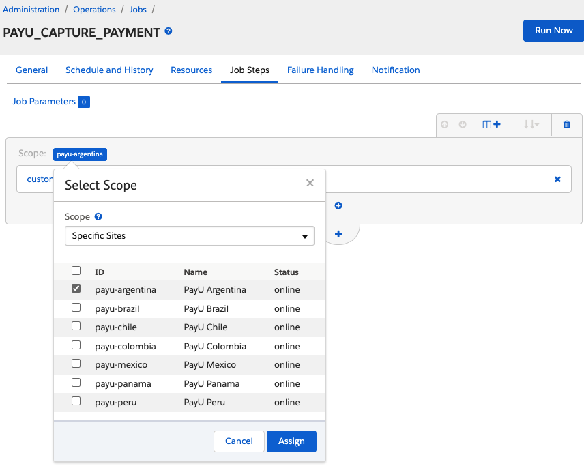Image resolution: width=584 pixels, height=466 pixels.
Task: Add new flow with bottom plus icon
Action: point(338,234)
